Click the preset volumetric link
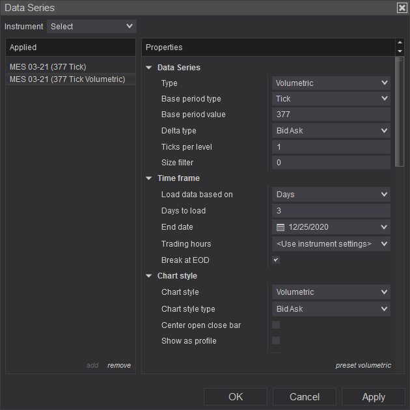 [363, 365]
